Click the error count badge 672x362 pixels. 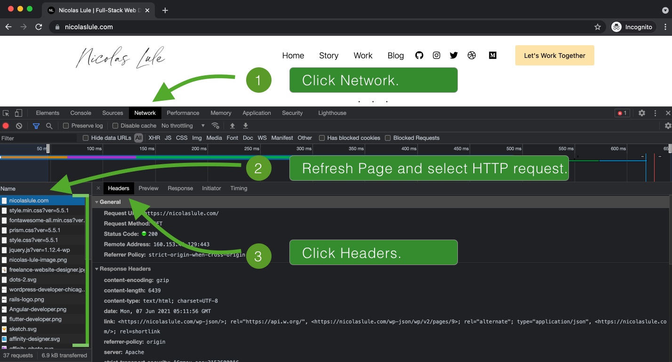pos(622,113)
